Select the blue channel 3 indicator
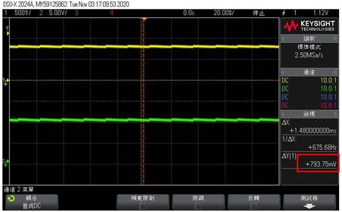Image resolution: width=342 pixels, height=212 pixels. click(76, 13)
